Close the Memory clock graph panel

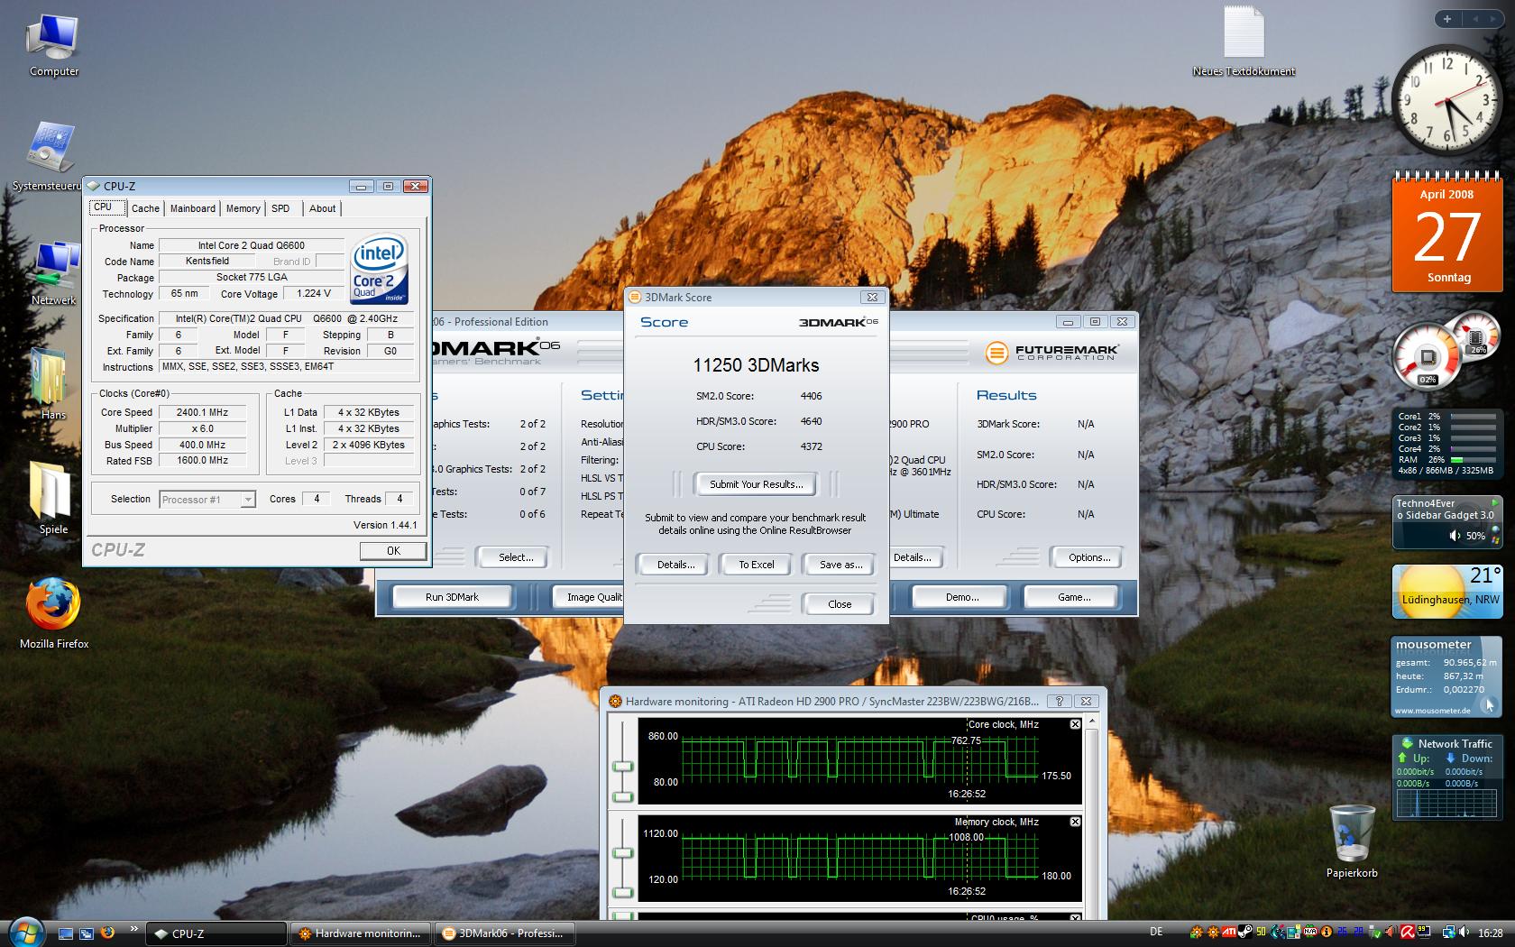click(1075, 822)
